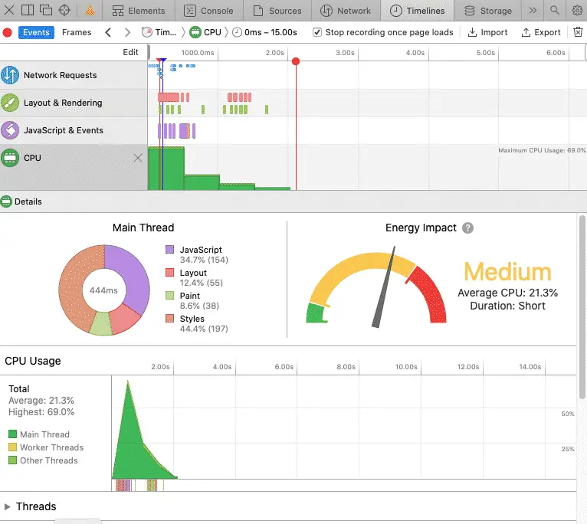Show more tabs chevron
Image resolution: width=587 pixels, height=524 pixels.
click(x=533, y=10)
